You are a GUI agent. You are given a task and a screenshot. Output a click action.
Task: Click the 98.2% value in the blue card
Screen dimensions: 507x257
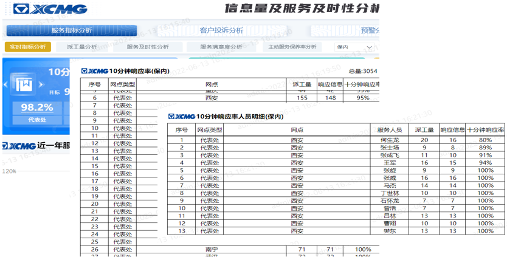click(37, 108)
